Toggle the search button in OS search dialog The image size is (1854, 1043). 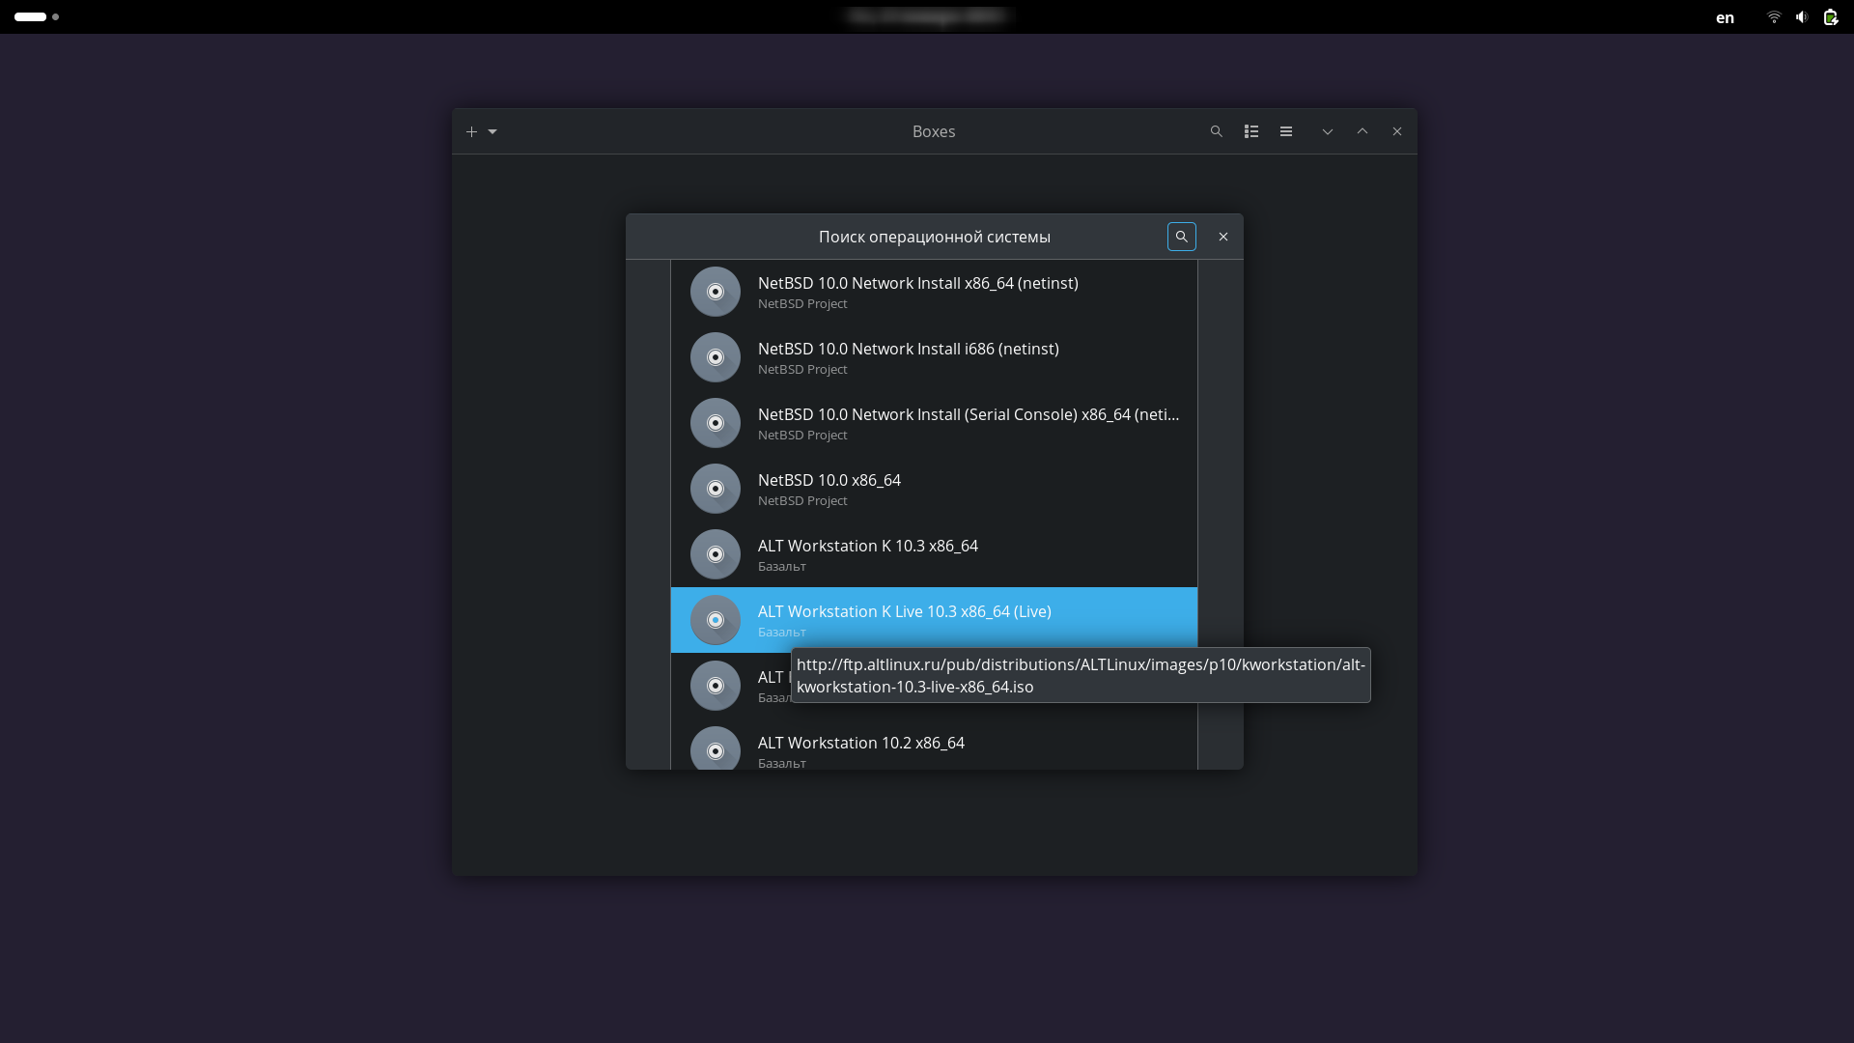click(1182, 237)
